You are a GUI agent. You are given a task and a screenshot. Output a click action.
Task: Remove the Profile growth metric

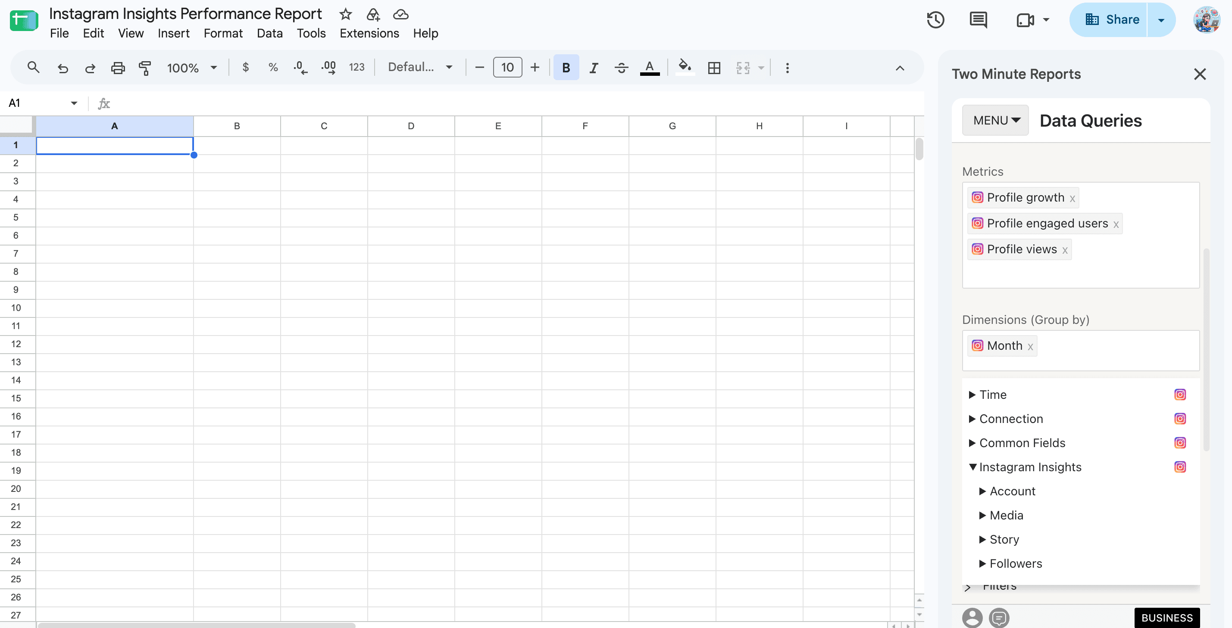click(x=1073, y=199)
